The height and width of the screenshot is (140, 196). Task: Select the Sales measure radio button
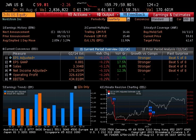pyautogui.click(x=10, y=66)
